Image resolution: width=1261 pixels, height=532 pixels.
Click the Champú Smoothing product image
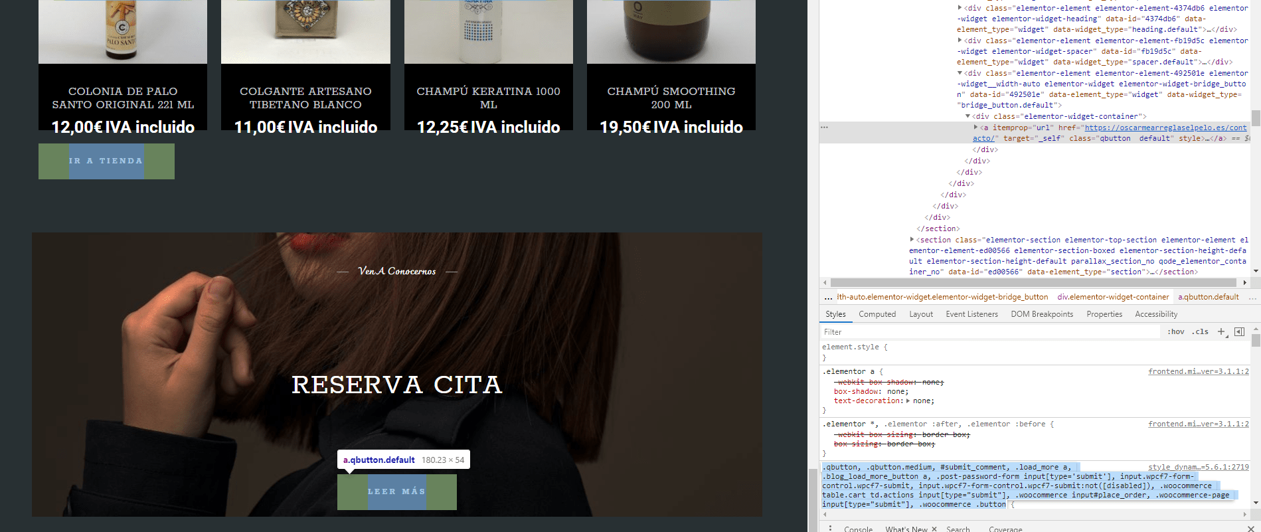[671, 31]
